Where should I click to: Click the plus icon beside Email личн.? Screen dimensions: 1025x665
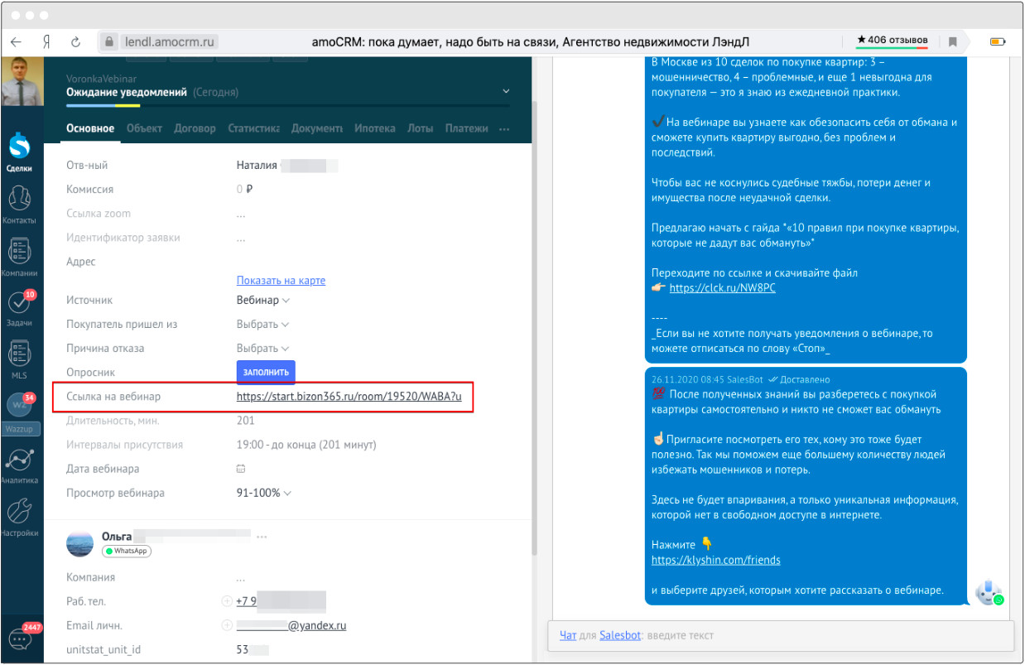(x=227, y=625)
